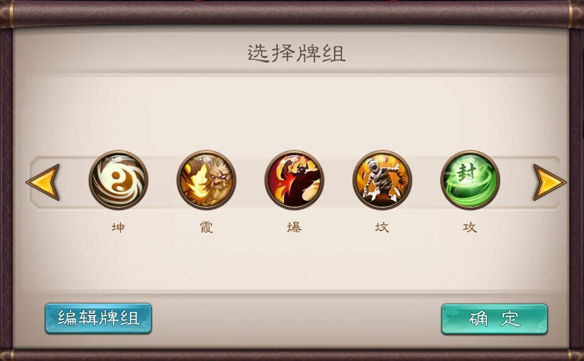Select the yin-yang swirl deck icon

click(x=118, y=180)
